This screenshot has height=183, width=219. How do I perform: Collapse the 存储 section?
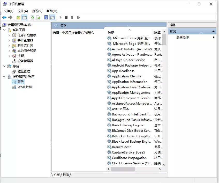click(4, 66)
